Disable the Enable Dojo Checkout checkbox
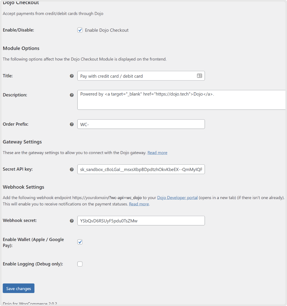The image size is (287, 306). point(80,30)
